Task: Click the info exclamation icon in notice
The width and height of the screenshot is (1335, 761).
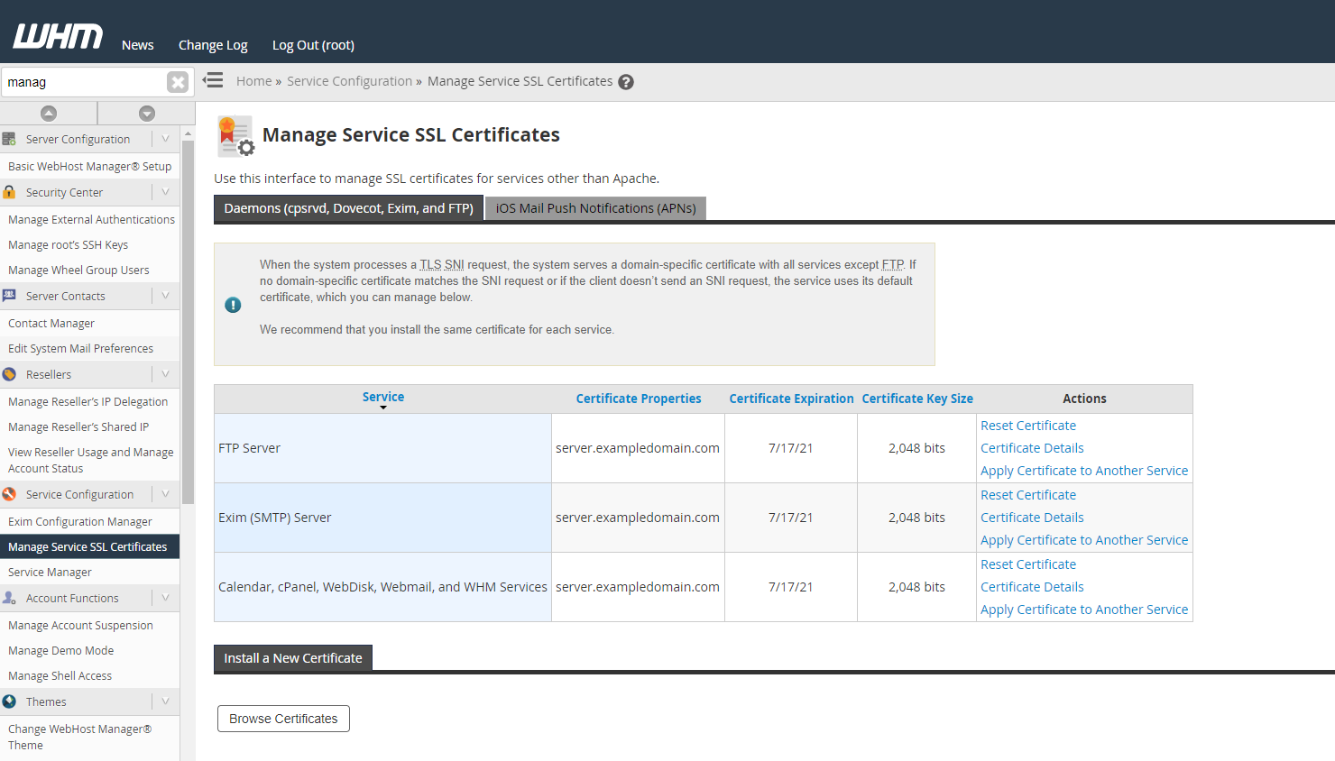Action: (x=233, y=305)
